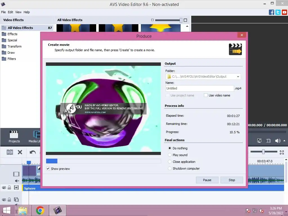Click the video overlay track icon

pyautogui.click(x=16, y=199)
